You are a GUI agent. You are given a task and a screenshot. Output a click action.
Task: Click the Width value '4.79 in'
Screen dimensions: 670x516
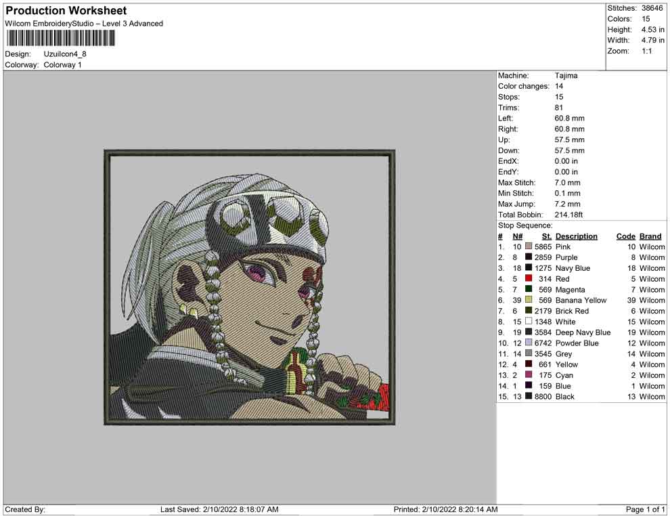click(x=652, y=40)
